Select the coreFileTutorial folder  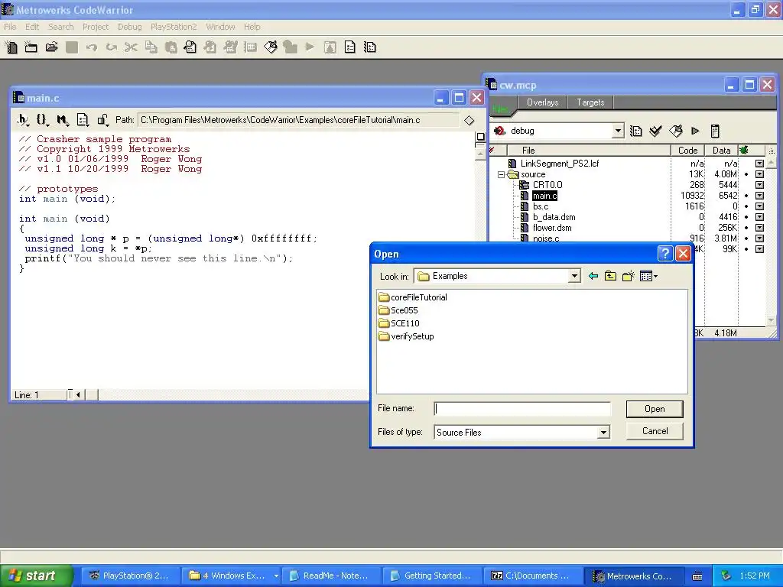(x=412, y=297)
